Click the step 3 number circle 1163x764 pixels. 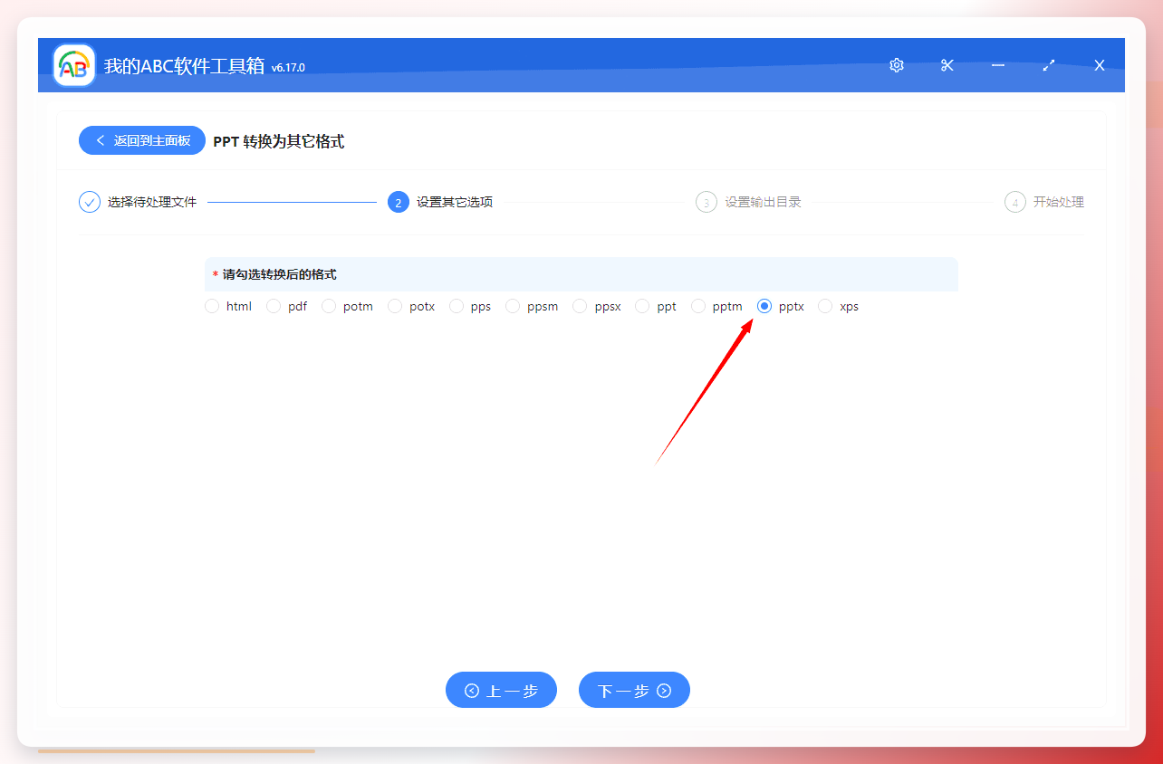706,202
